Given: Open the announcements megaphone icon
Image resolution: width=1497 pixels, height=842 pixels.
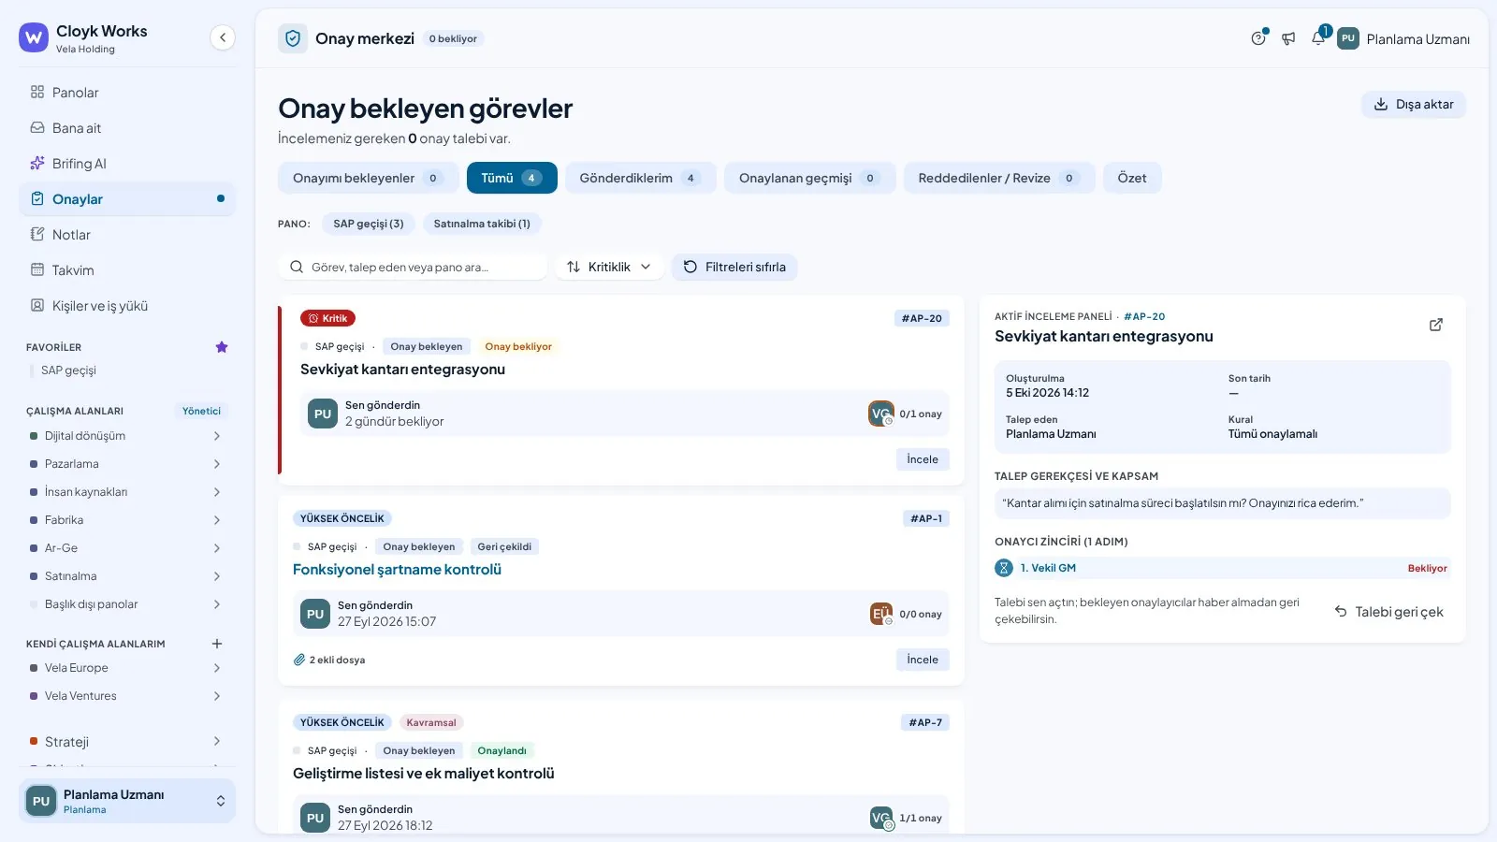Looking at the screenshot, I should click(1288, 38).
